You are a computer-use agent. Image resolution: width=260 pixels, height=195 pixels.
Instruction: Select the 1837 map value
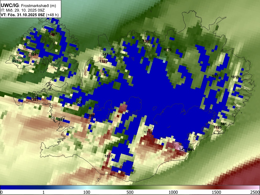109,156
